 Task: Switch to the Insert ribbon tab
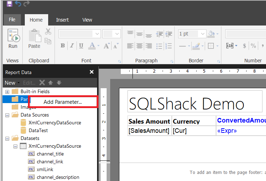(x=62, y=20)
